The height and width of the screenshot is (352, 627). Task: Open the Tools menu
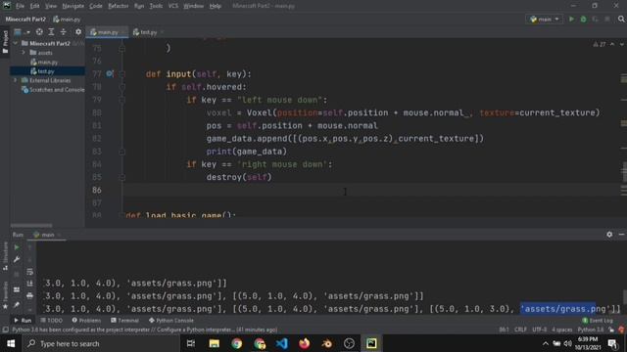(x=156, y=6)
